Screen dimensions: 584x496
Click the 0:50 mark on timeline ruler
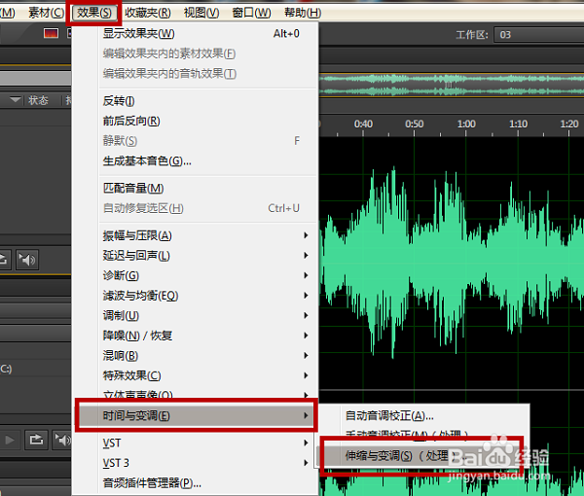[x=415, y=124]
